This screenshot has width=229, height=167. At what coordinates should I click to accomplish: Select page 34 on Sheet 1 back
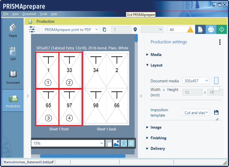[96, 70]
